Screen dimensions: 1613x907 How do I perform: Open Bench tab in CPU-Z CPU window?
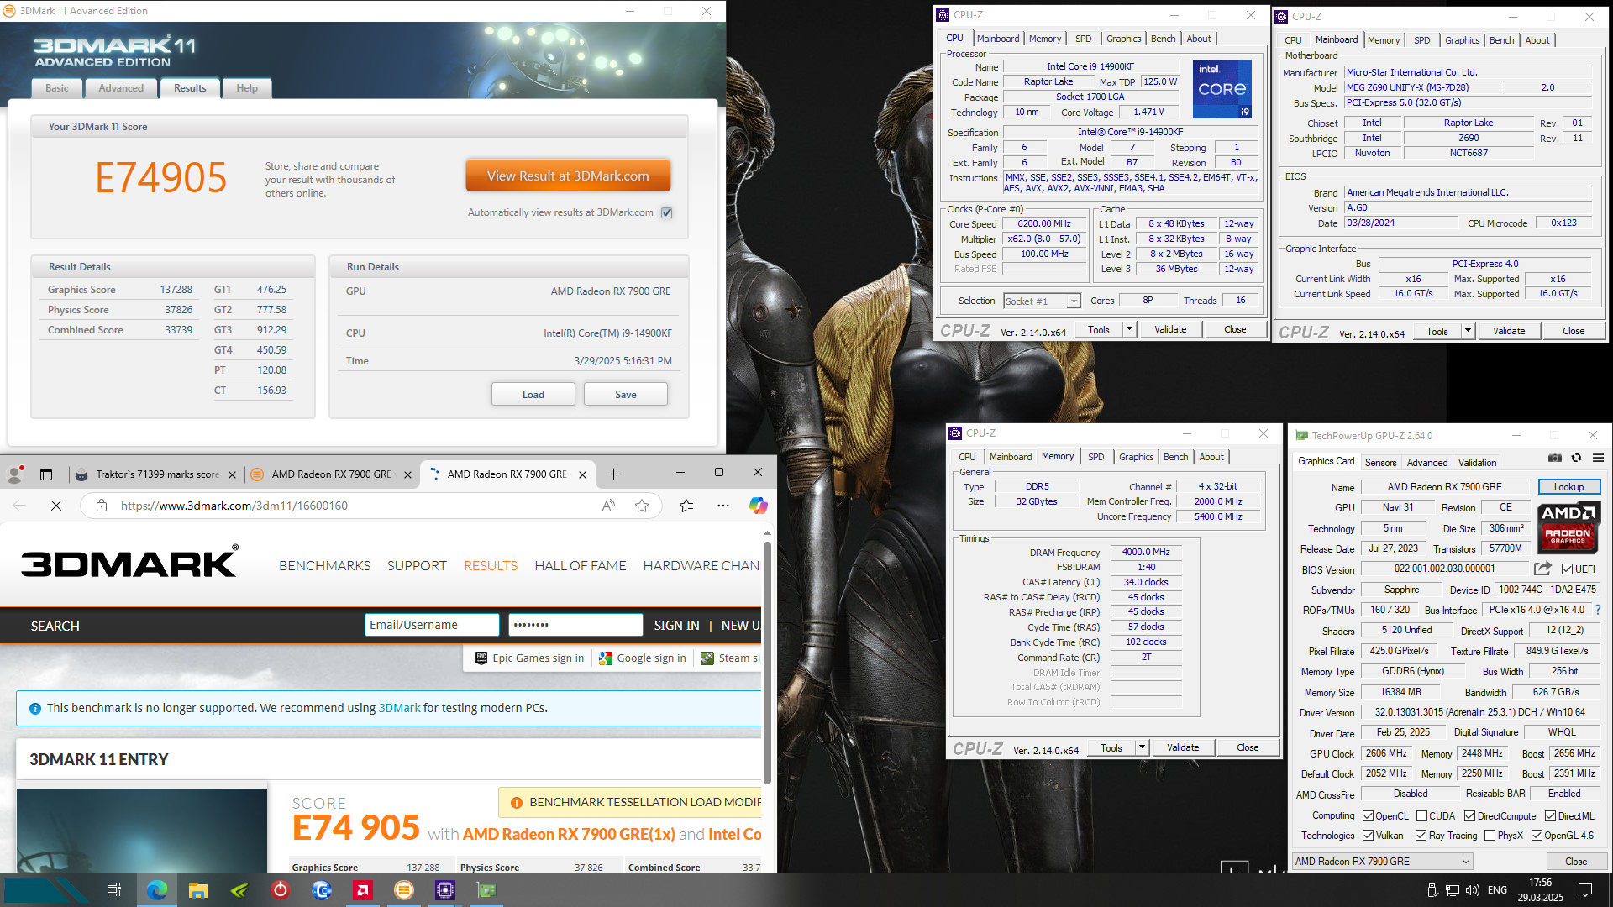[x=1163, y=39]
